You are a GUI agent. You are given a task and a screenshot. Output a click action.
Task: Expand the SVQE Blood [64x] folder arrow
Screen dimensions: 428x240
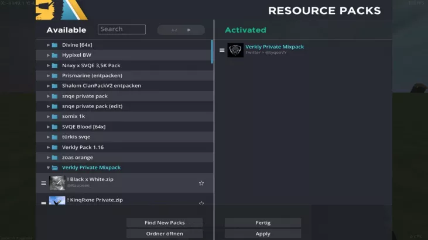point(48,127)
